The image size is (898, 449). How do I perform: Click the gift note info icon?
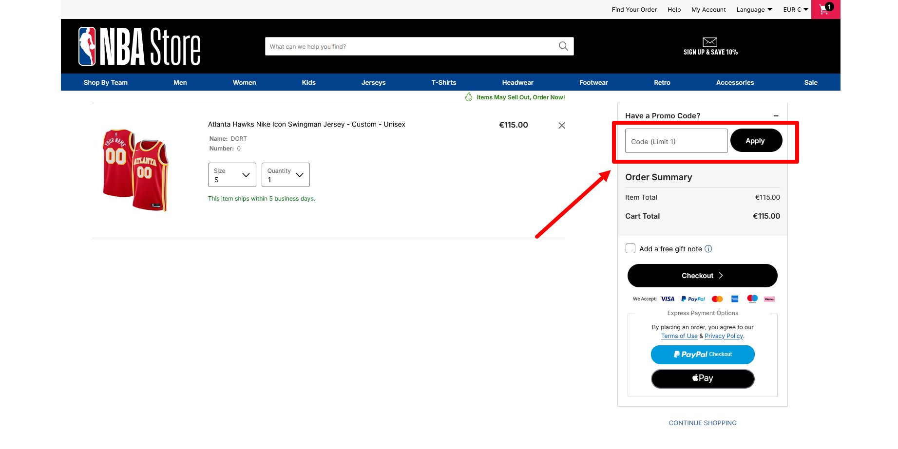pos(708,249)
